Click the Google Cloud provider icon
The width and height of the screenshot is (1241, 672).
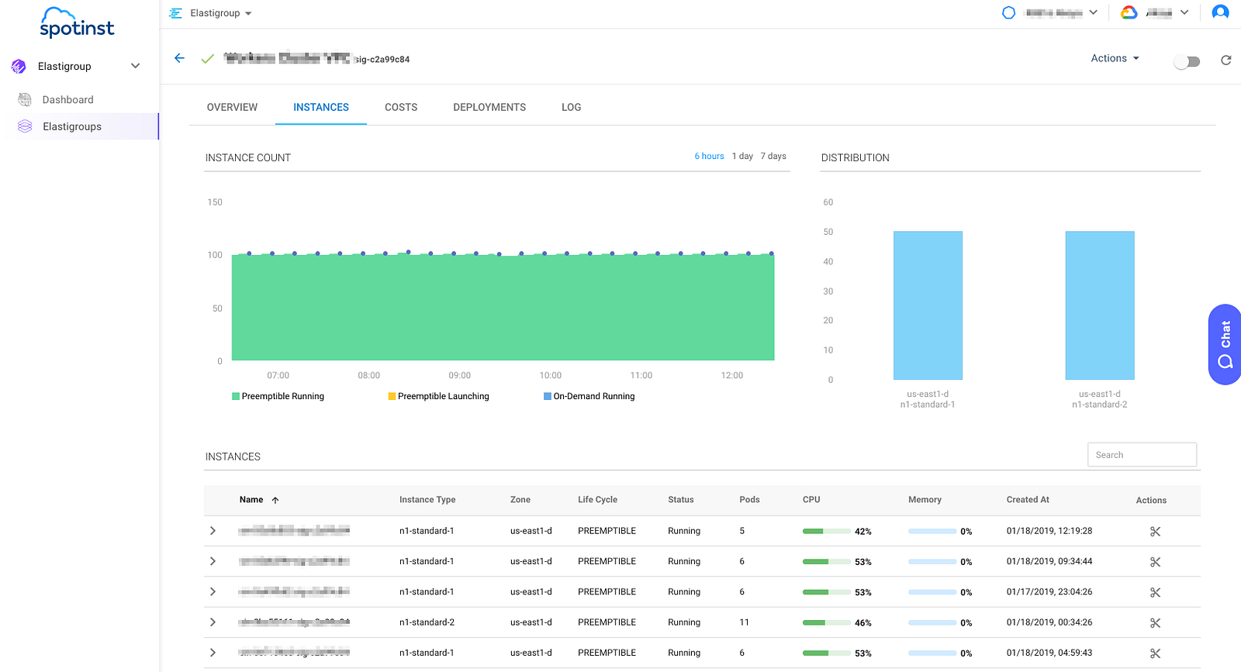point(1129,12)
